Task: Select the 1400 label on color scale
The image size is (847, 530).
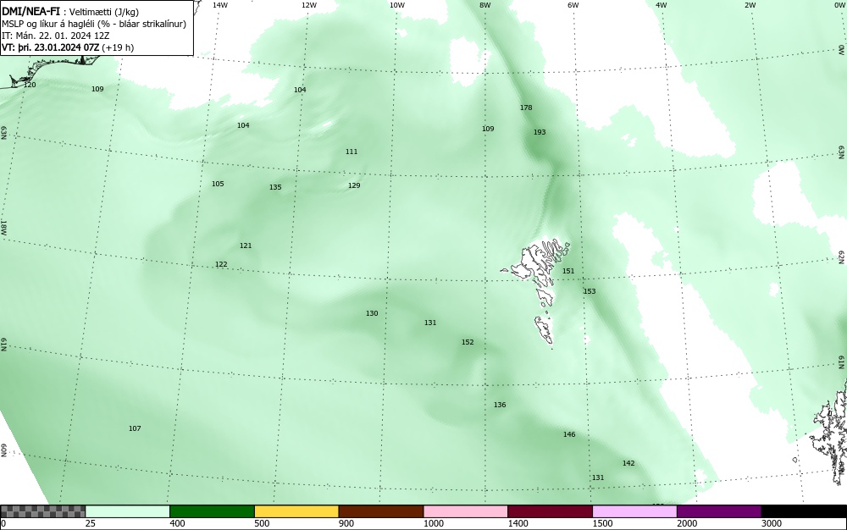Action: click(518, 523)
